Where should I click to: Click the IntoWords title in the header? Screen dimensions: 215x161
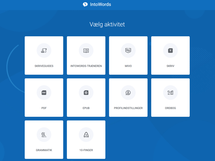pos(101,4)
